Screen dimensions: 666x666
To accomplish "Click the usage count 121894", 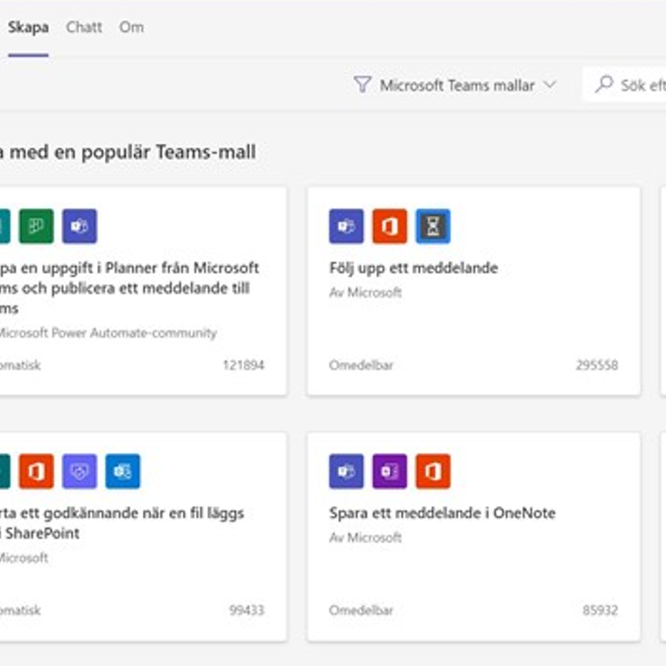I will tap(243, 365).
